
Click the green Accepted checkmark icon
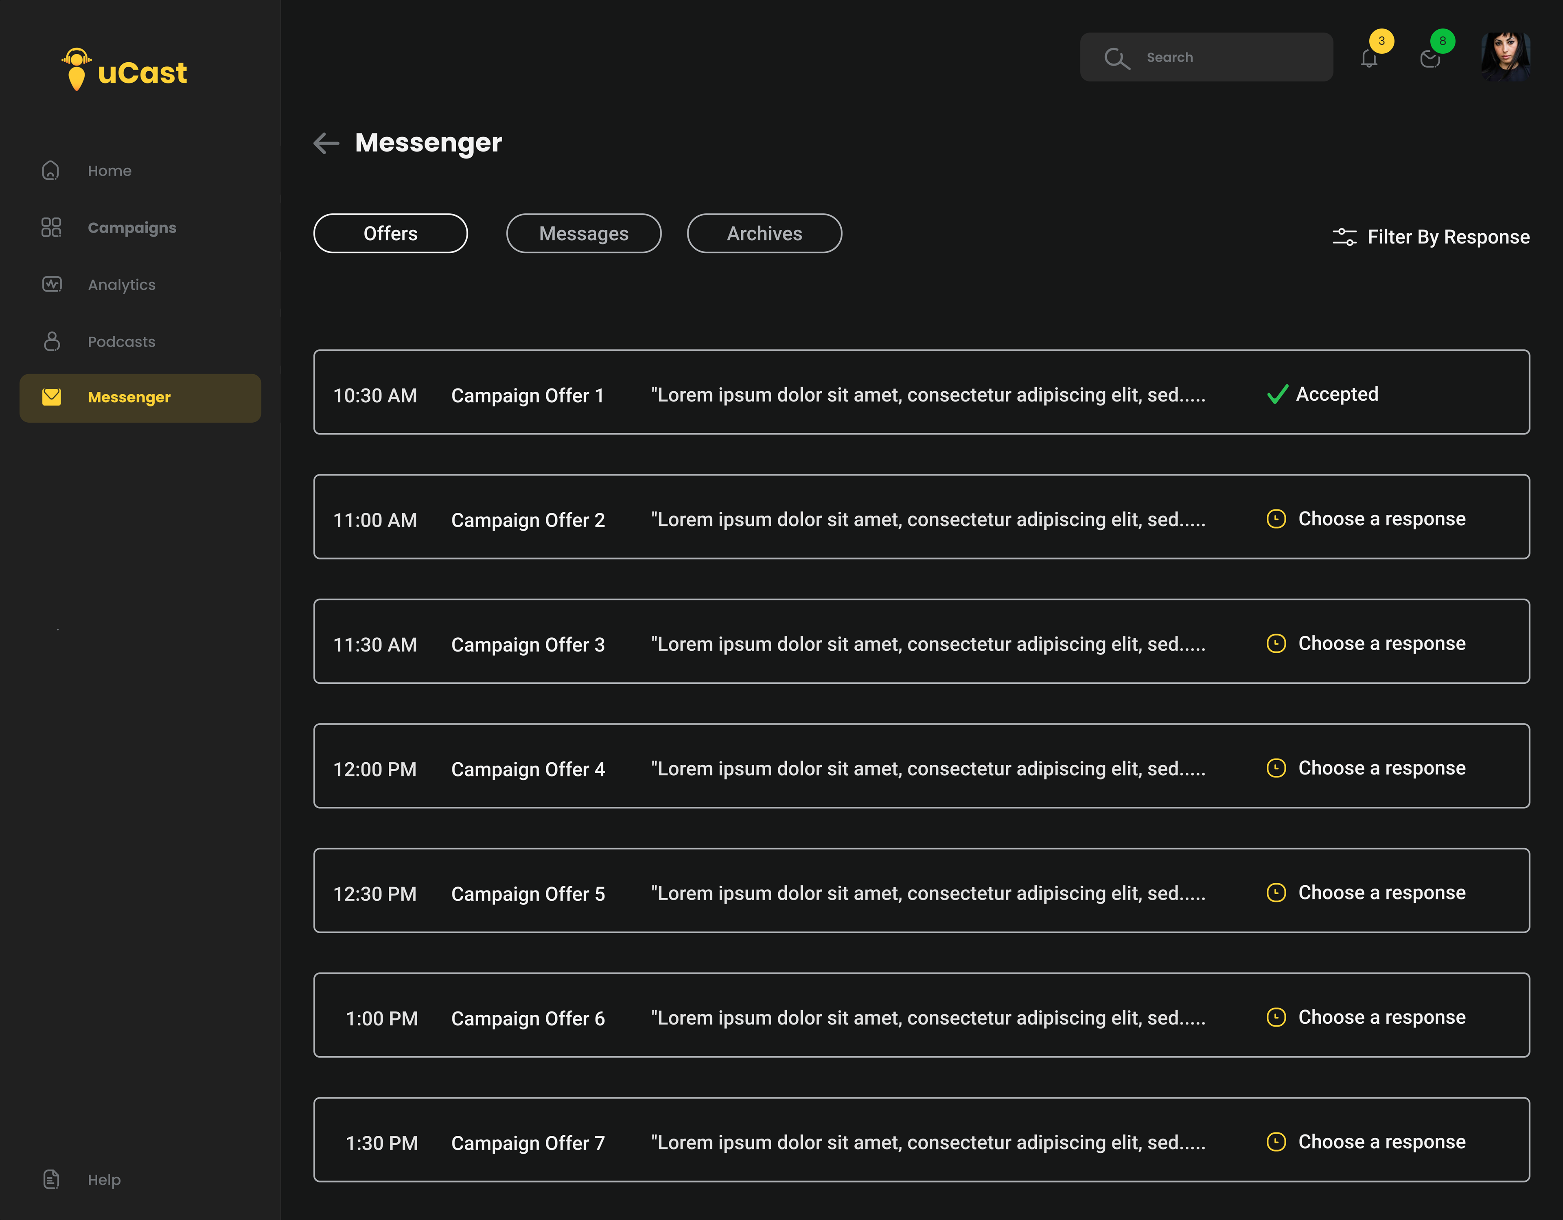[1277, 395]
